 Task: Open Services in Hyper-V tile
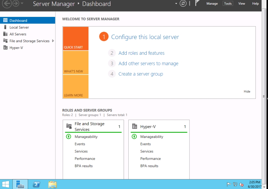(147, 151)
